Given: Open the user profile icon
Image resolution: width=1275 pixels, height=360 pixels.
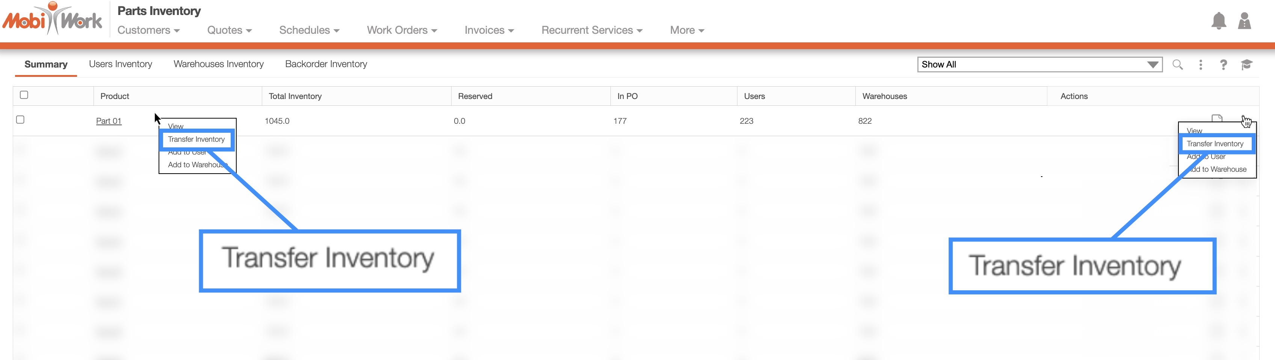Looking at the screenshot, I should (1244, 21).
